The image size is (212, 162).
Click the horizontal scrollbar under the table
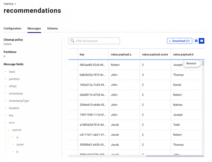coord(175,156)
